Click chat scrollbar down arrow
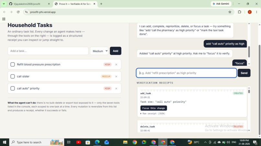Screen dimensions: 261x146 [x=249, y=64]
